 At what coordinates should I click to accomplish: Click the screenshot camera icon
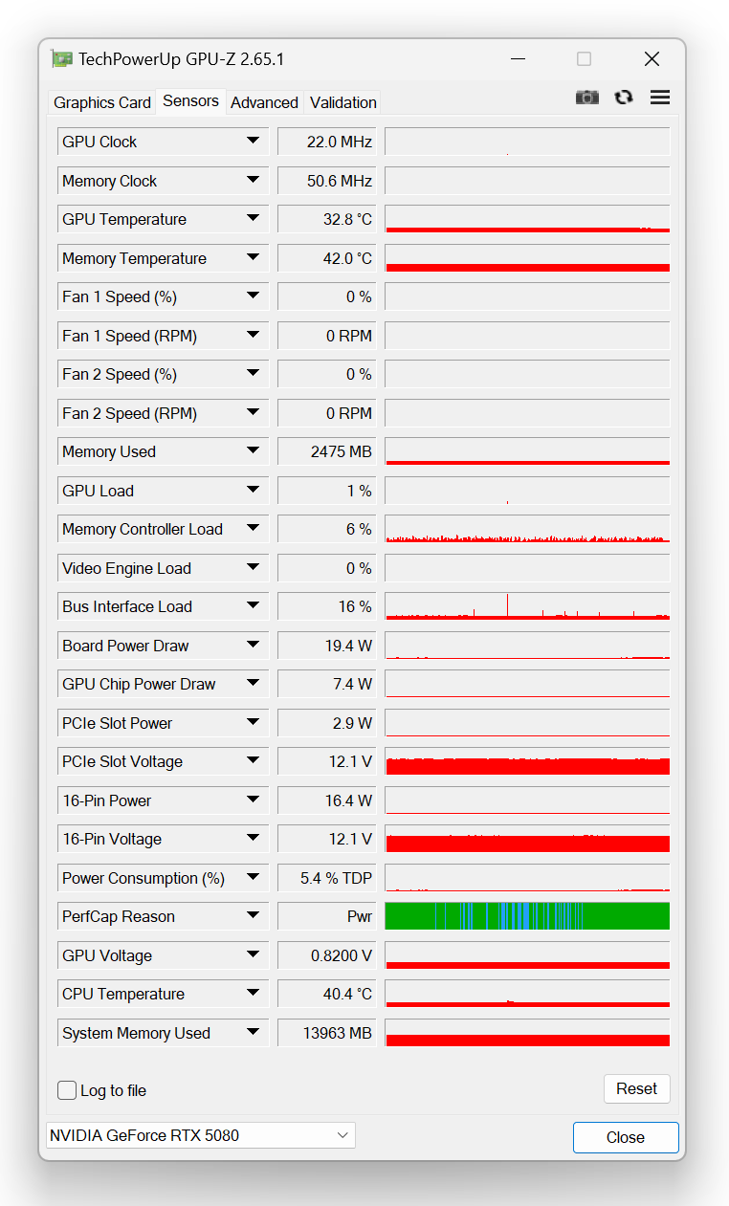[586, 98]
